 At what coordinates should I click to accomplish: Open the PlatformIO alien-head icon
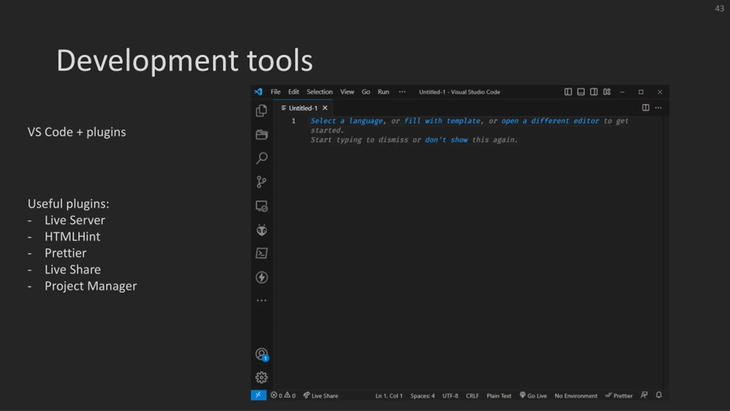pos(261,230)
